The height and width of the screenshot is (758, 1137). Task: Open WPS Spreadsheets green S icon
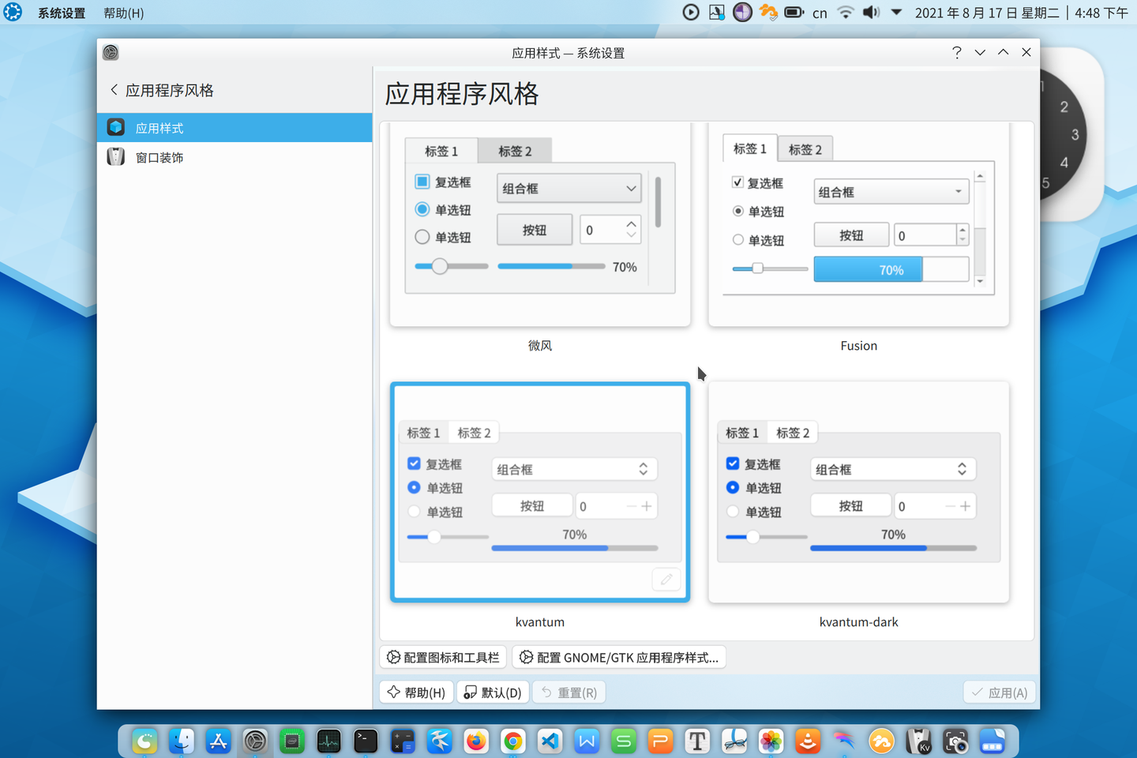(624, 741)
